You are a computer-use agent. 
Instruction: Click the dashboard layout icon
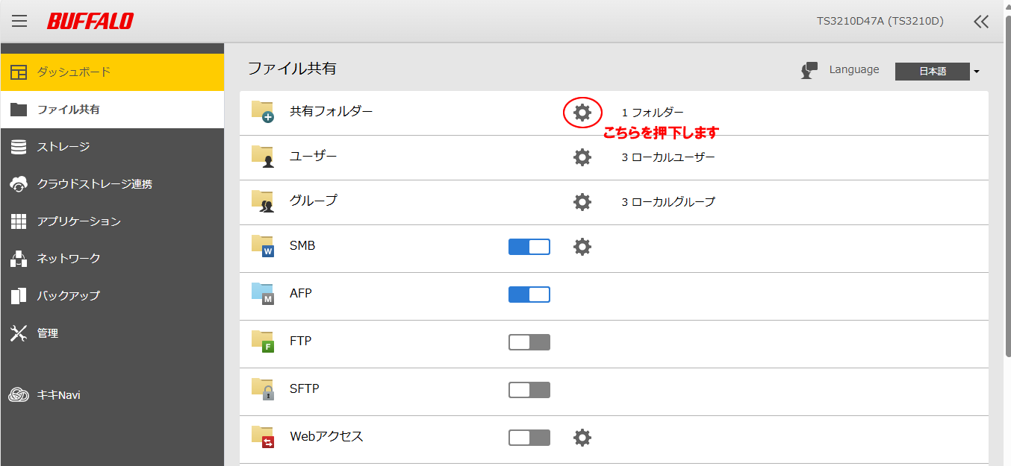point(19,72)
